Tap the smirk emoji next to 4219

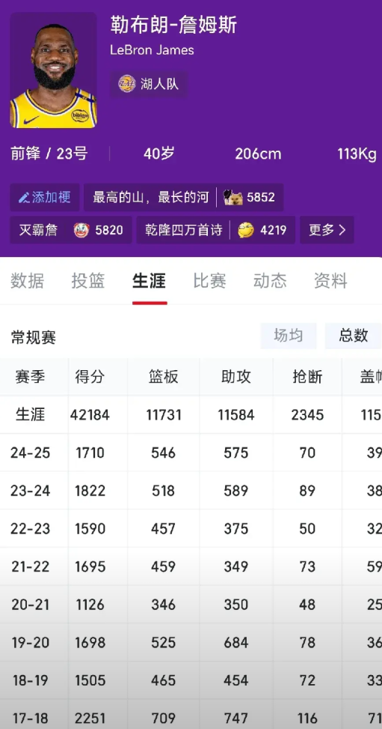tap(246, 230)
